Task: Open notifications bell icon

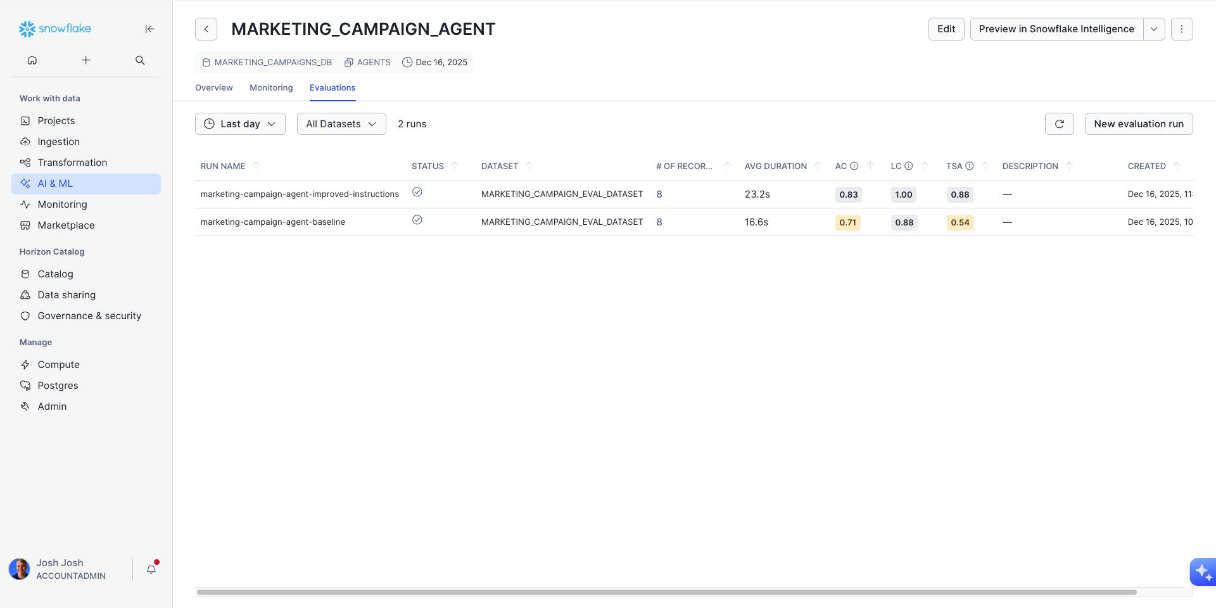Action: pos(151,569)
